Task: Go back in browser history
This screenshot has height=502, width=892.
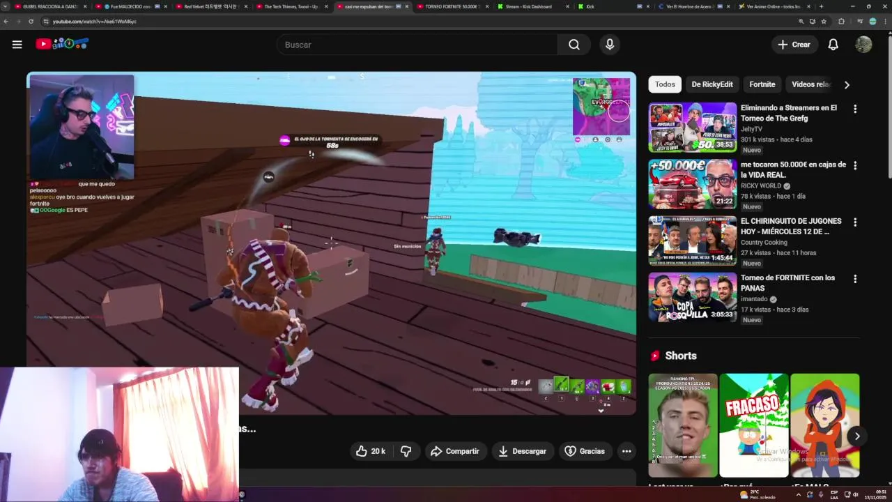Action: coord(6,22)
